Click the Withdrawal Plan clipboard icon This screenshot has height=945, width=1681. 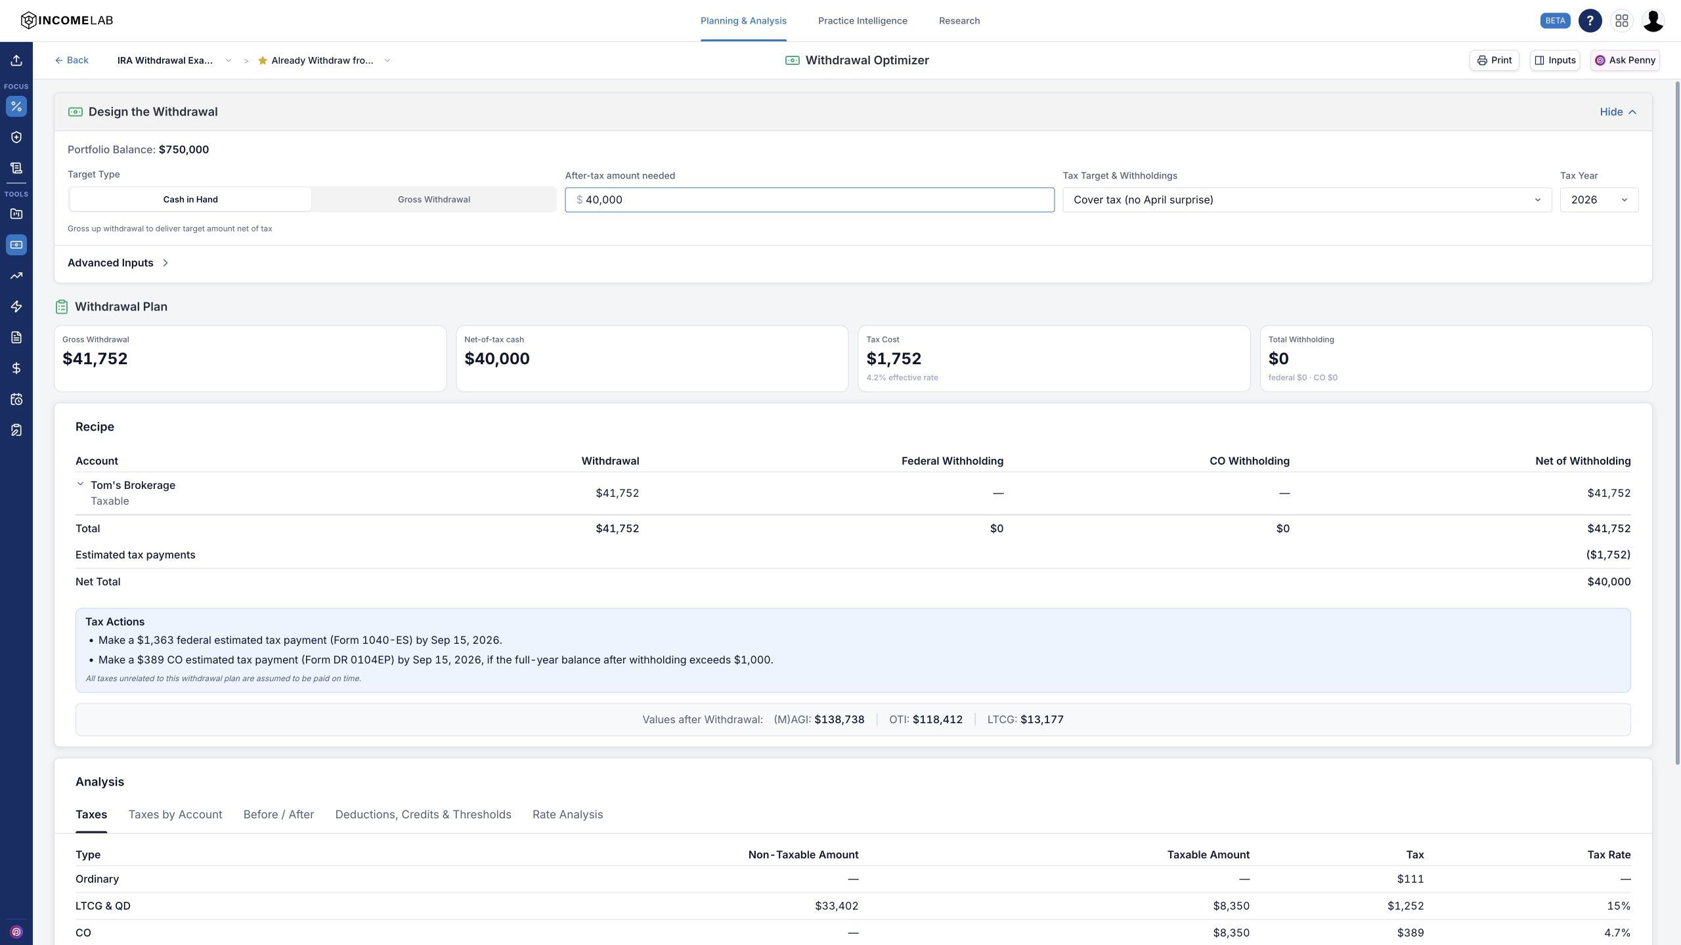pos(62,306)
